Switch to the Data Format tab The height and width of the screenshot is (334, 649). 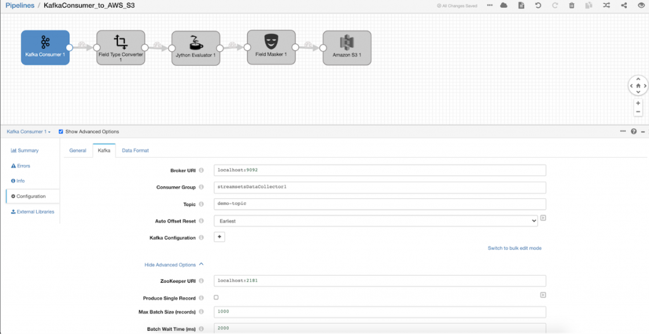click(x=136, y=151)
